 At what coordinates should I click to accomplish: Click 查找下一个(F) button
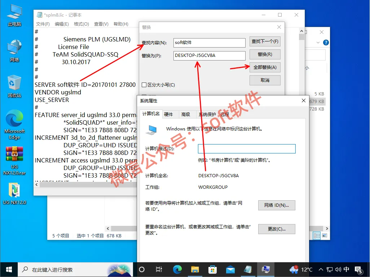[x=265, y=41]
